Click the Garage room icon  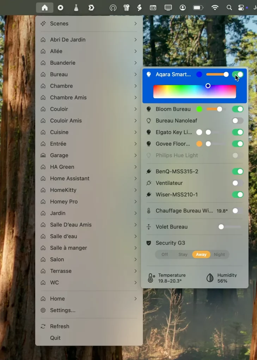tap(43, 155)
